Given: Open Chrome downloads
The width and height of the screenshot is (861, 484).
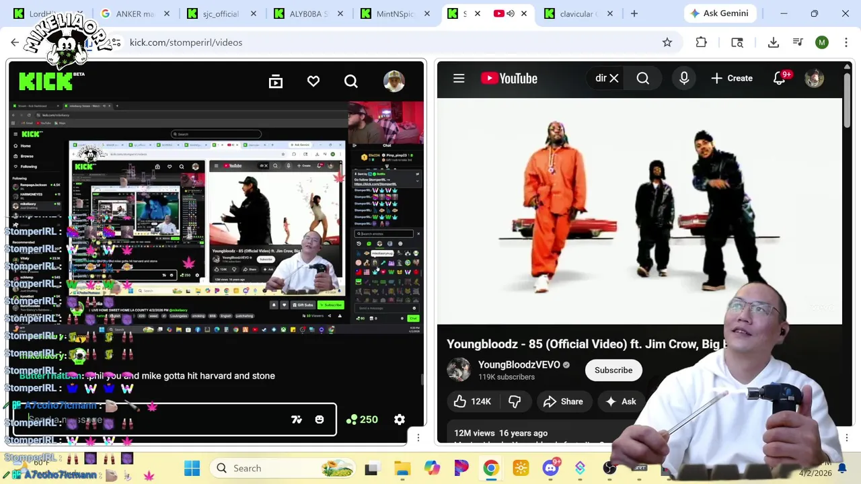Looking at the screenshot, I should (774, 42).
